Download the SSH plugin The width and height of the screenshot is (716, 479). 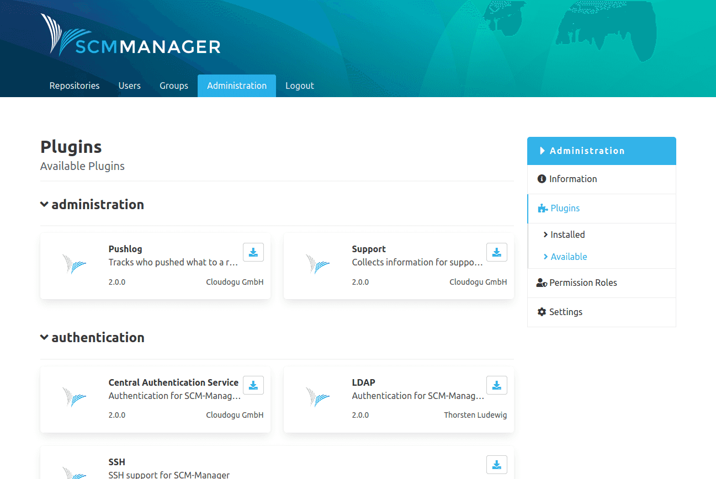(x=496, y=465)
